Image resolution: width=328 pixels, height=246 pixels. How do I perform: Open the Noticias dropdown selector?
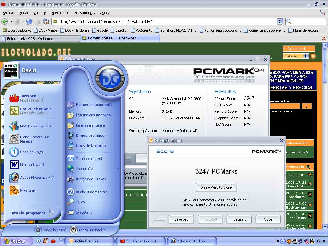coord(306,56)
